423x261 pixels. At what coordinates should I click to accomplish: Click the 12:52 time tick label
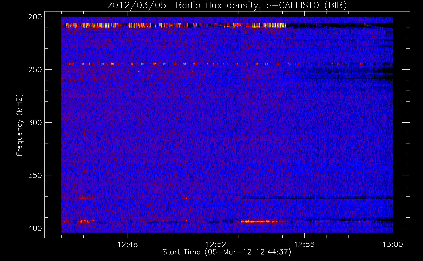point(216,245)
